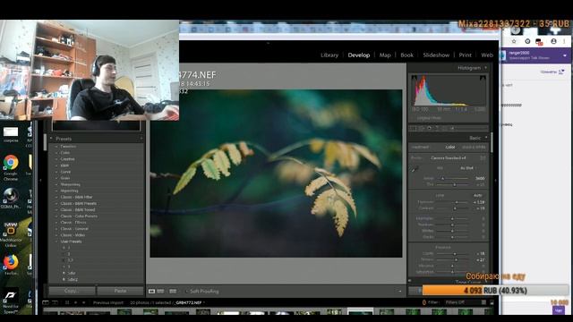Expand the Classic - Color Presets group
Image resolution: width=573 pixels, height=322 pixels.
(56, 216)
